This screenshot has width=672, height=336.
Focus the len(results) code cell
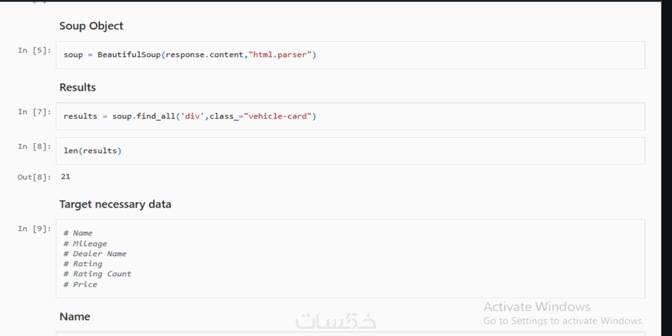pos(349,151)
